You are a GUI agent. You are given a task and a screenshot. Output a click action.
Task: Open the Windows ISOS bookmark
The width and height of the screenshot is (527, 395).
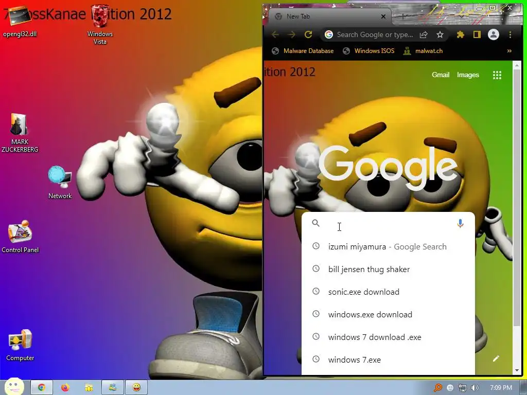[368, 51]
